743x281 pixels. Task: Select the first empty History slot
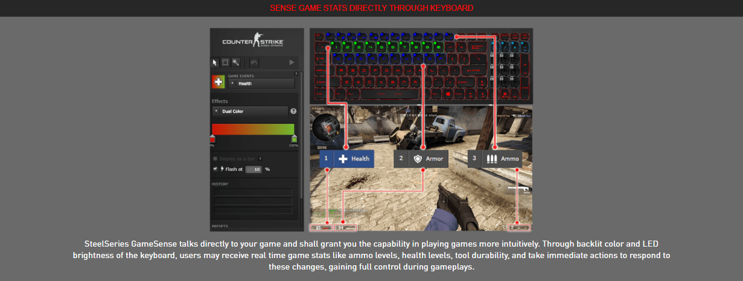[x=254, y=192]
